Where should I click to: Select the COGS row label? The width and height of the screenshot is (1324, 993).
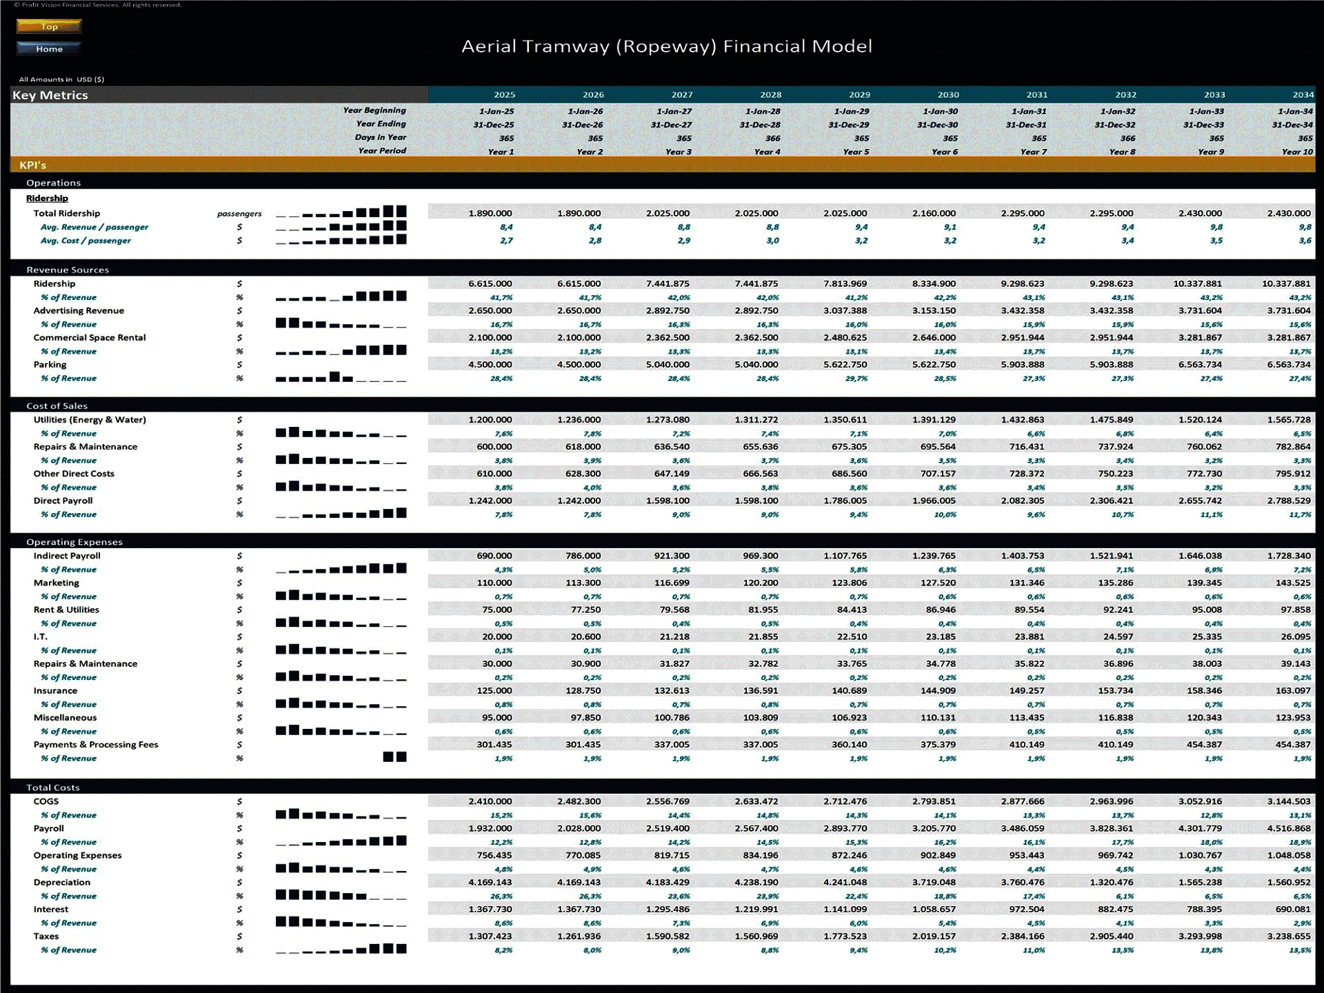46,801
